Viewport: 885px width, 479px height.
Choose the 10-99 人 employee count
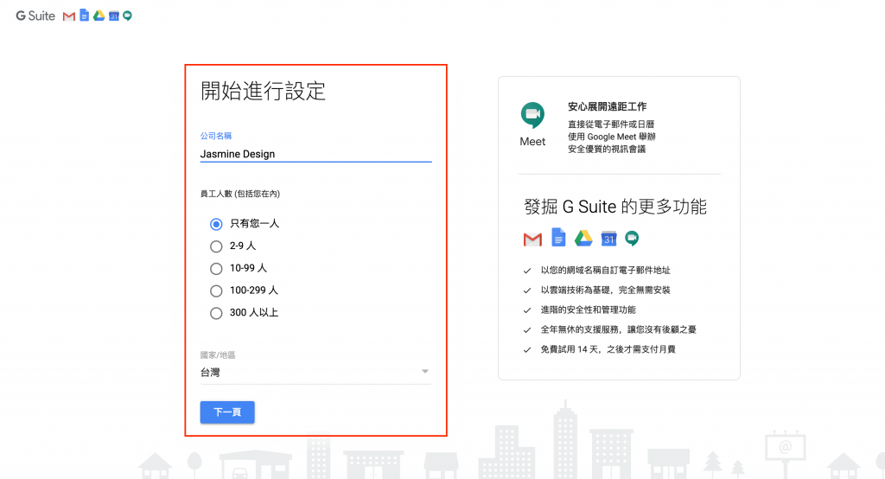(x=216, y=269)
